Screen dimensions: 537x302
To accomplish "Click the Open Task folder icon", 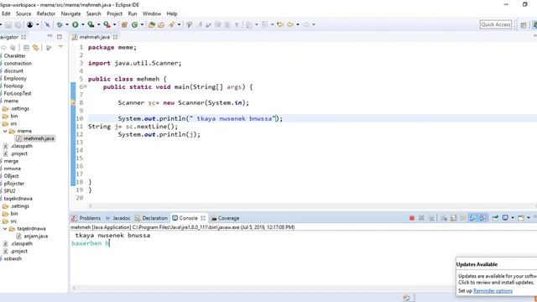I will (x=161, y=24).
